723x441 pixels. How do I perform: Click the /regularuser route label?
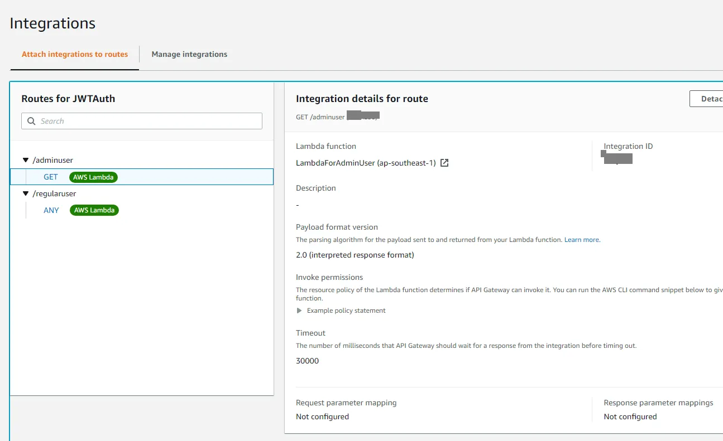tap(55, 193)
